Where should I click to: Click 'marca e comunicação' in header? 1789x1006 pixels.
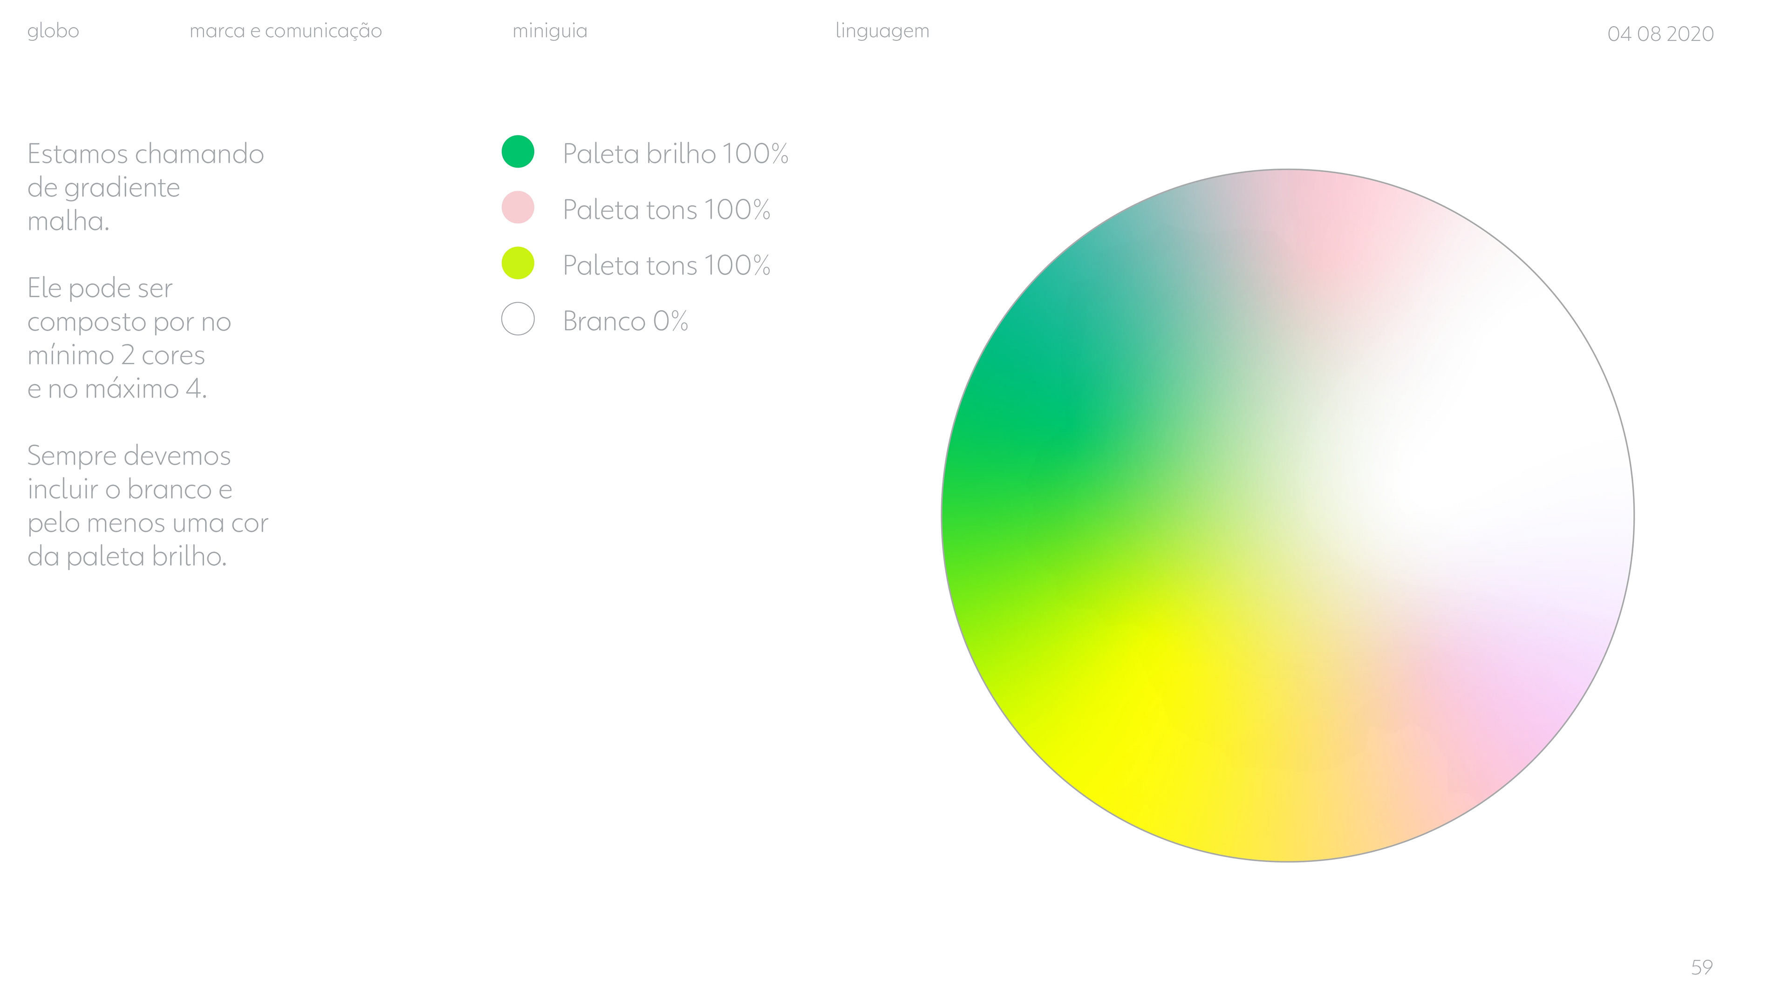coord(286,31)
